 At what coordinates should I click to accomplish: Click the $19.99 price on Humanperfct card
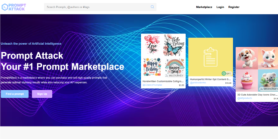click(x=228, y=83)
